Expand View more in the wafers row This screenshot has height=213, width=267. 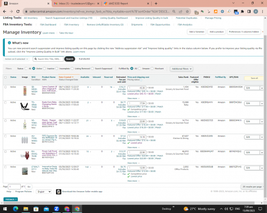pos(133,99)
